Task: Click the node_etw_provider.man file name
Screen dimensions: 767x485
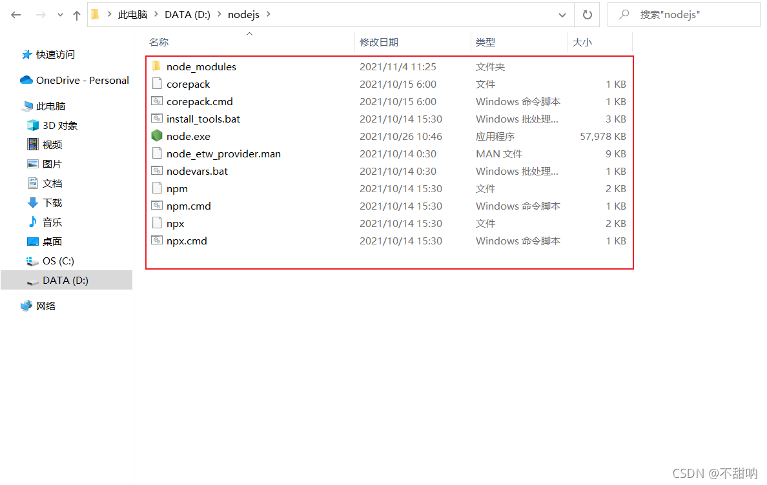Action: click(223, 154)
